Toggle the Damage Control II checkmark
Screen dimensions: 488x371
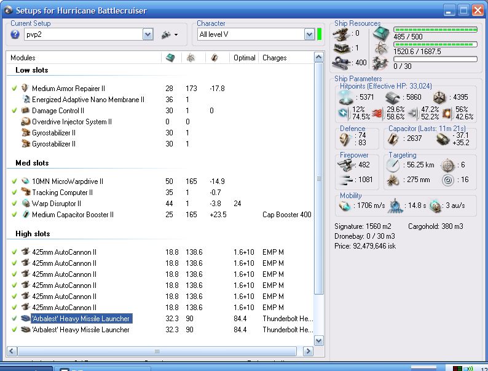pyautogui.click(x=14, y=110)
